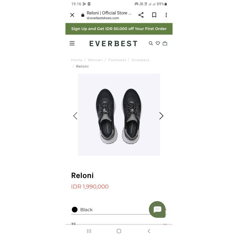This screenshot has width=238, height=238.
Task: Show next product image with right arrow
Action: pyautogui.click(x=161, y=116)
